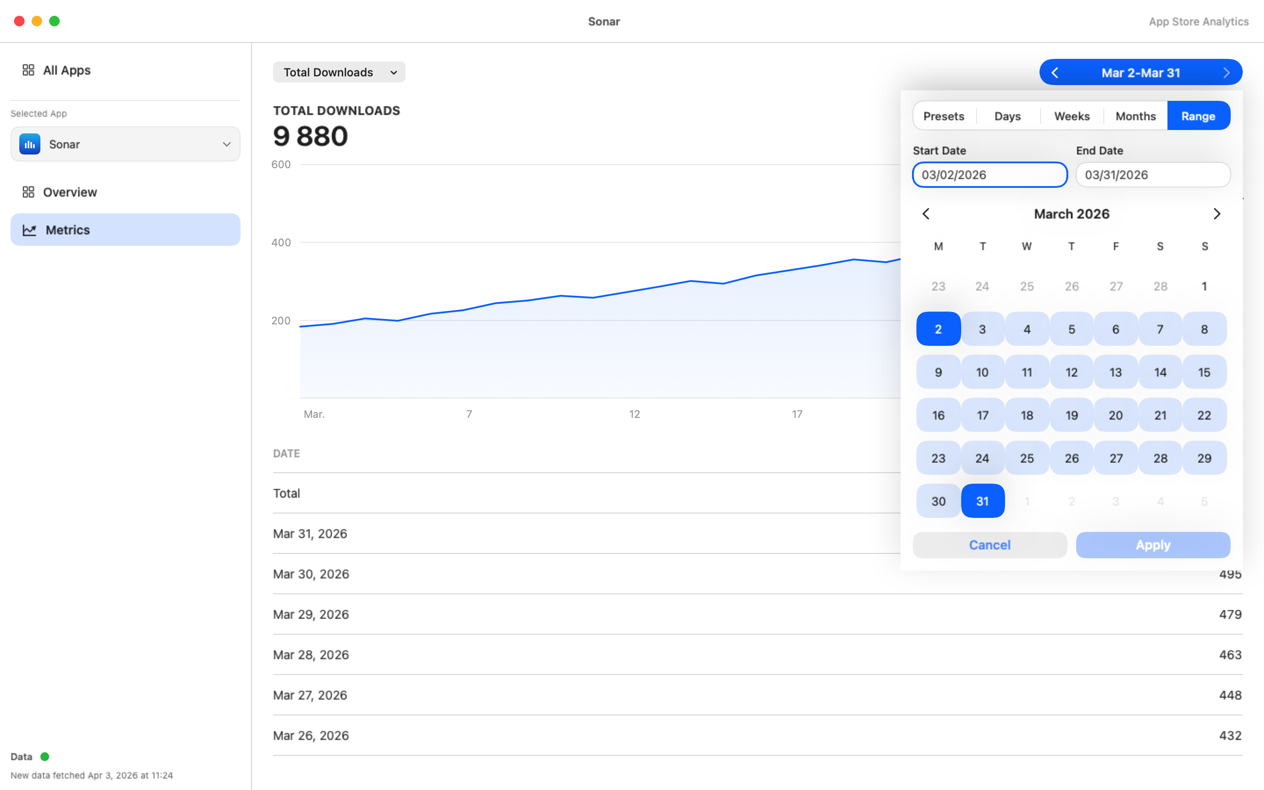Select February 28 in the calendar
This screenshot has height=790, width=1264.
[1160, 286]
